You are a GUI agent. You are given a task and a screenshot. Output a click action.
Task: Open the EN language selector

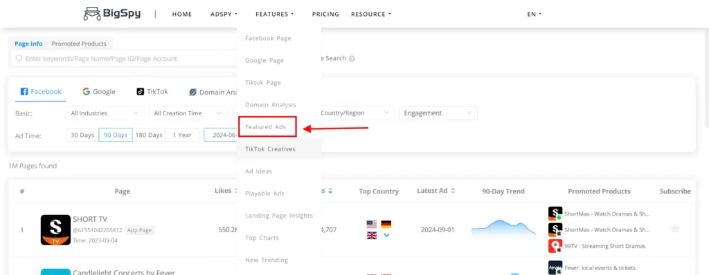pyautogui.click(x=534, y=14)
